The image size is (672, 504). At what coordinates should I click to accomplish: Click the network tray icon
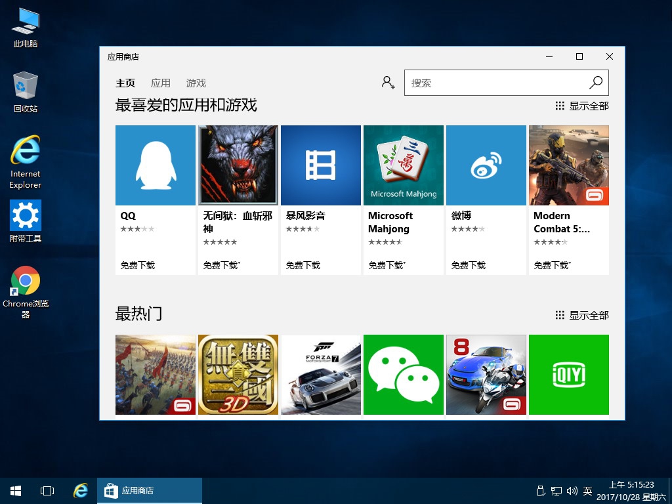556,491
